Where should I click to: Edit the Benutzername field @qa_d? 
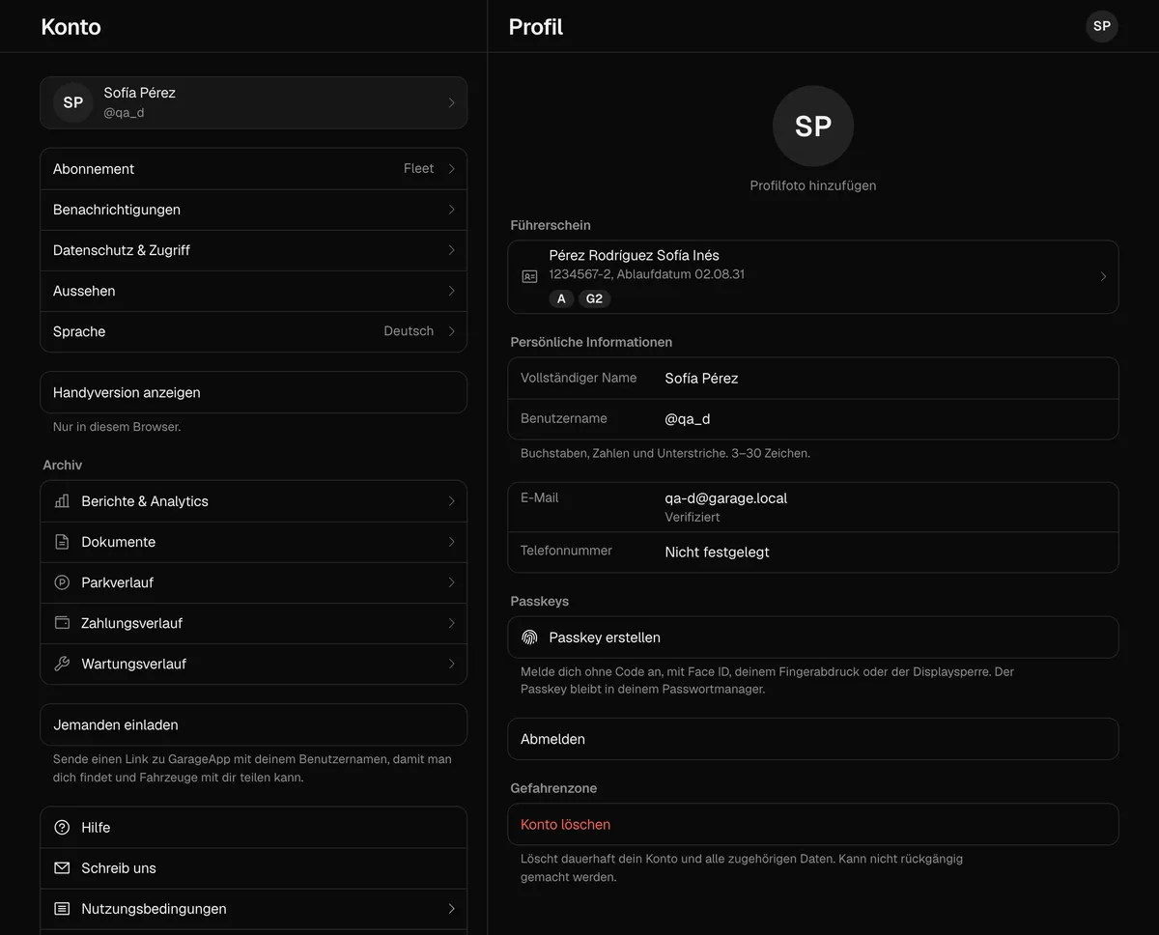[x=813, y=419]
